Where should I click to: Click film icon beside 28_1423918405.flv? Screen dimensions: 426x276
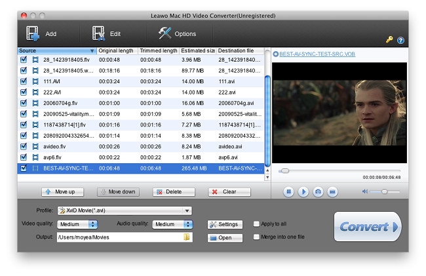pos(35,60)
